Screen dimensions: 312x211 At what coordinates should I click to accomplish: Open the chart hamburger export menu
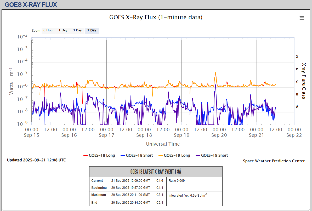coord(302,18)
